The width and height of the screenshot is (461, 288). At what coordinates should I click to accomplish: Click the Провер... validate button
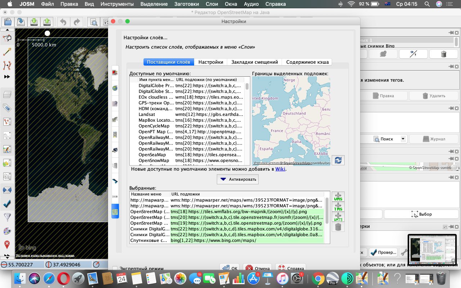point(383,252)
